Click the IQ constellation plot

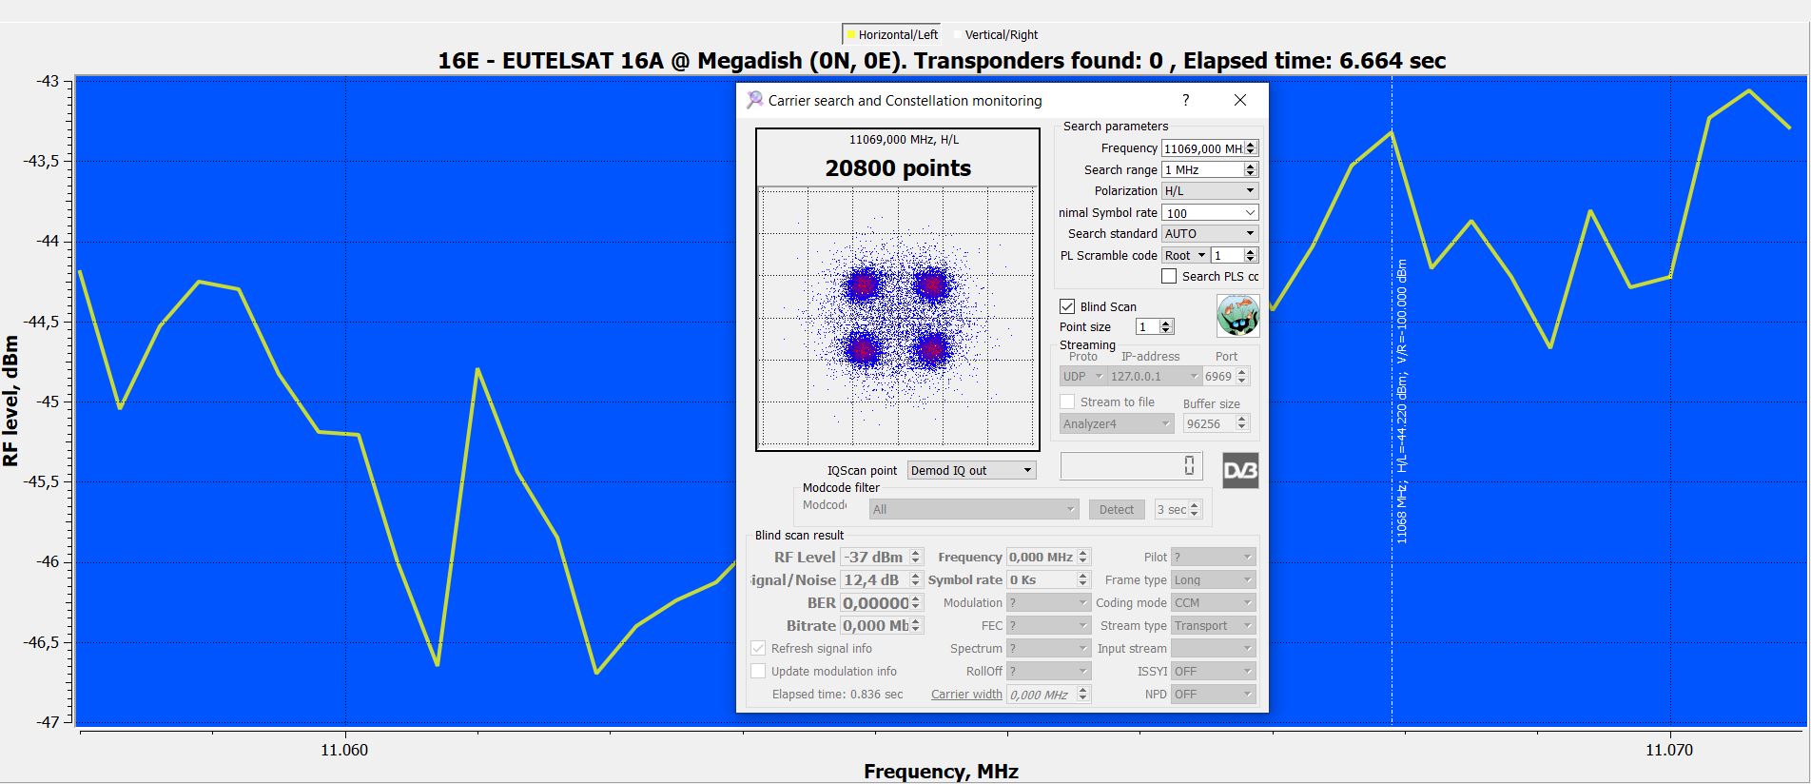[x=898, y=317]
